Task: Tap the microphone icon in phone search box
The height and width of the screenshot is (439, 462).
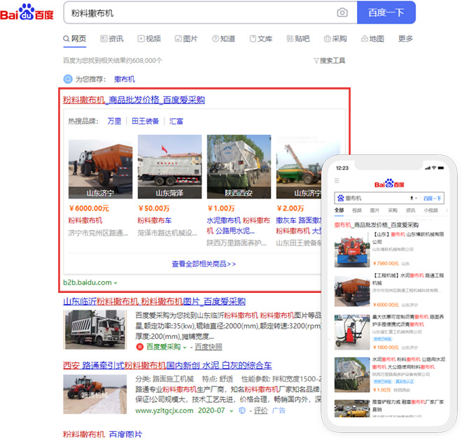Action: coord(412,199)
